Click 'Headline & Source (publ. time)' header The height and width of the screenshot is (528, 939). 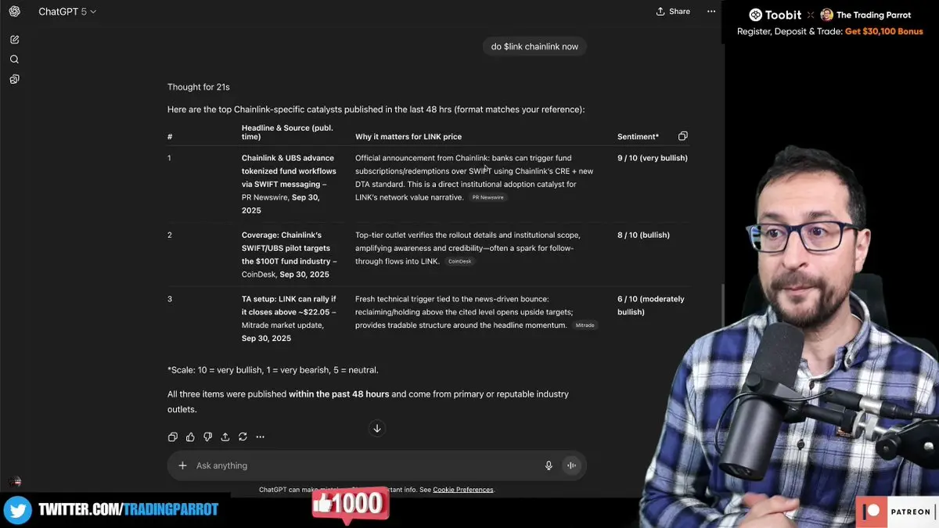tap(286, 132)
